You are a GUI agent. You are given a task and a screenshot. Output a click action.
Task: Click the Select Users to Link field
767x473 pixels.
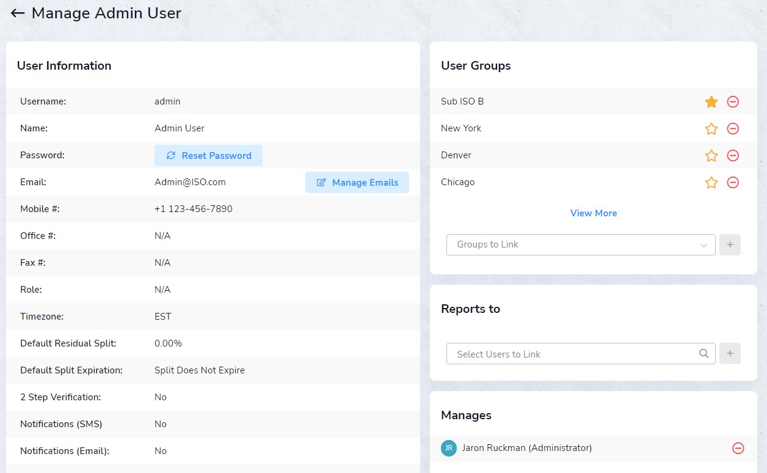tap(571, 354)
